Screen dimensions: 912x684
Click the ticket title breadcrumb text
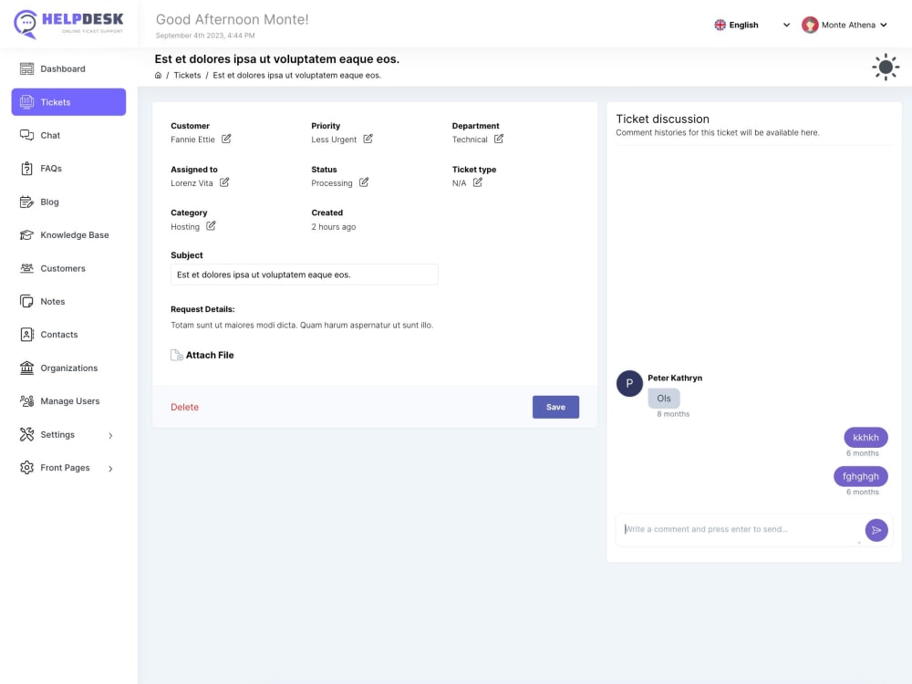[296, 75]
